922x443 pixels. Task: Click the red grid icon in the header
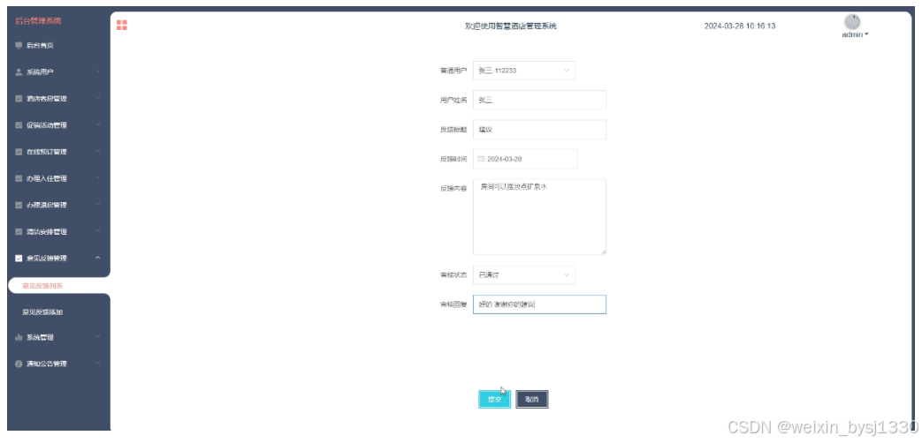[x=122, y=25]
